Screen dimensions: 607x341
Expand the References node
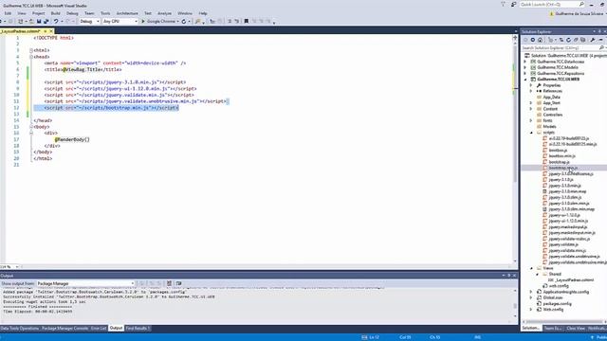531,91
